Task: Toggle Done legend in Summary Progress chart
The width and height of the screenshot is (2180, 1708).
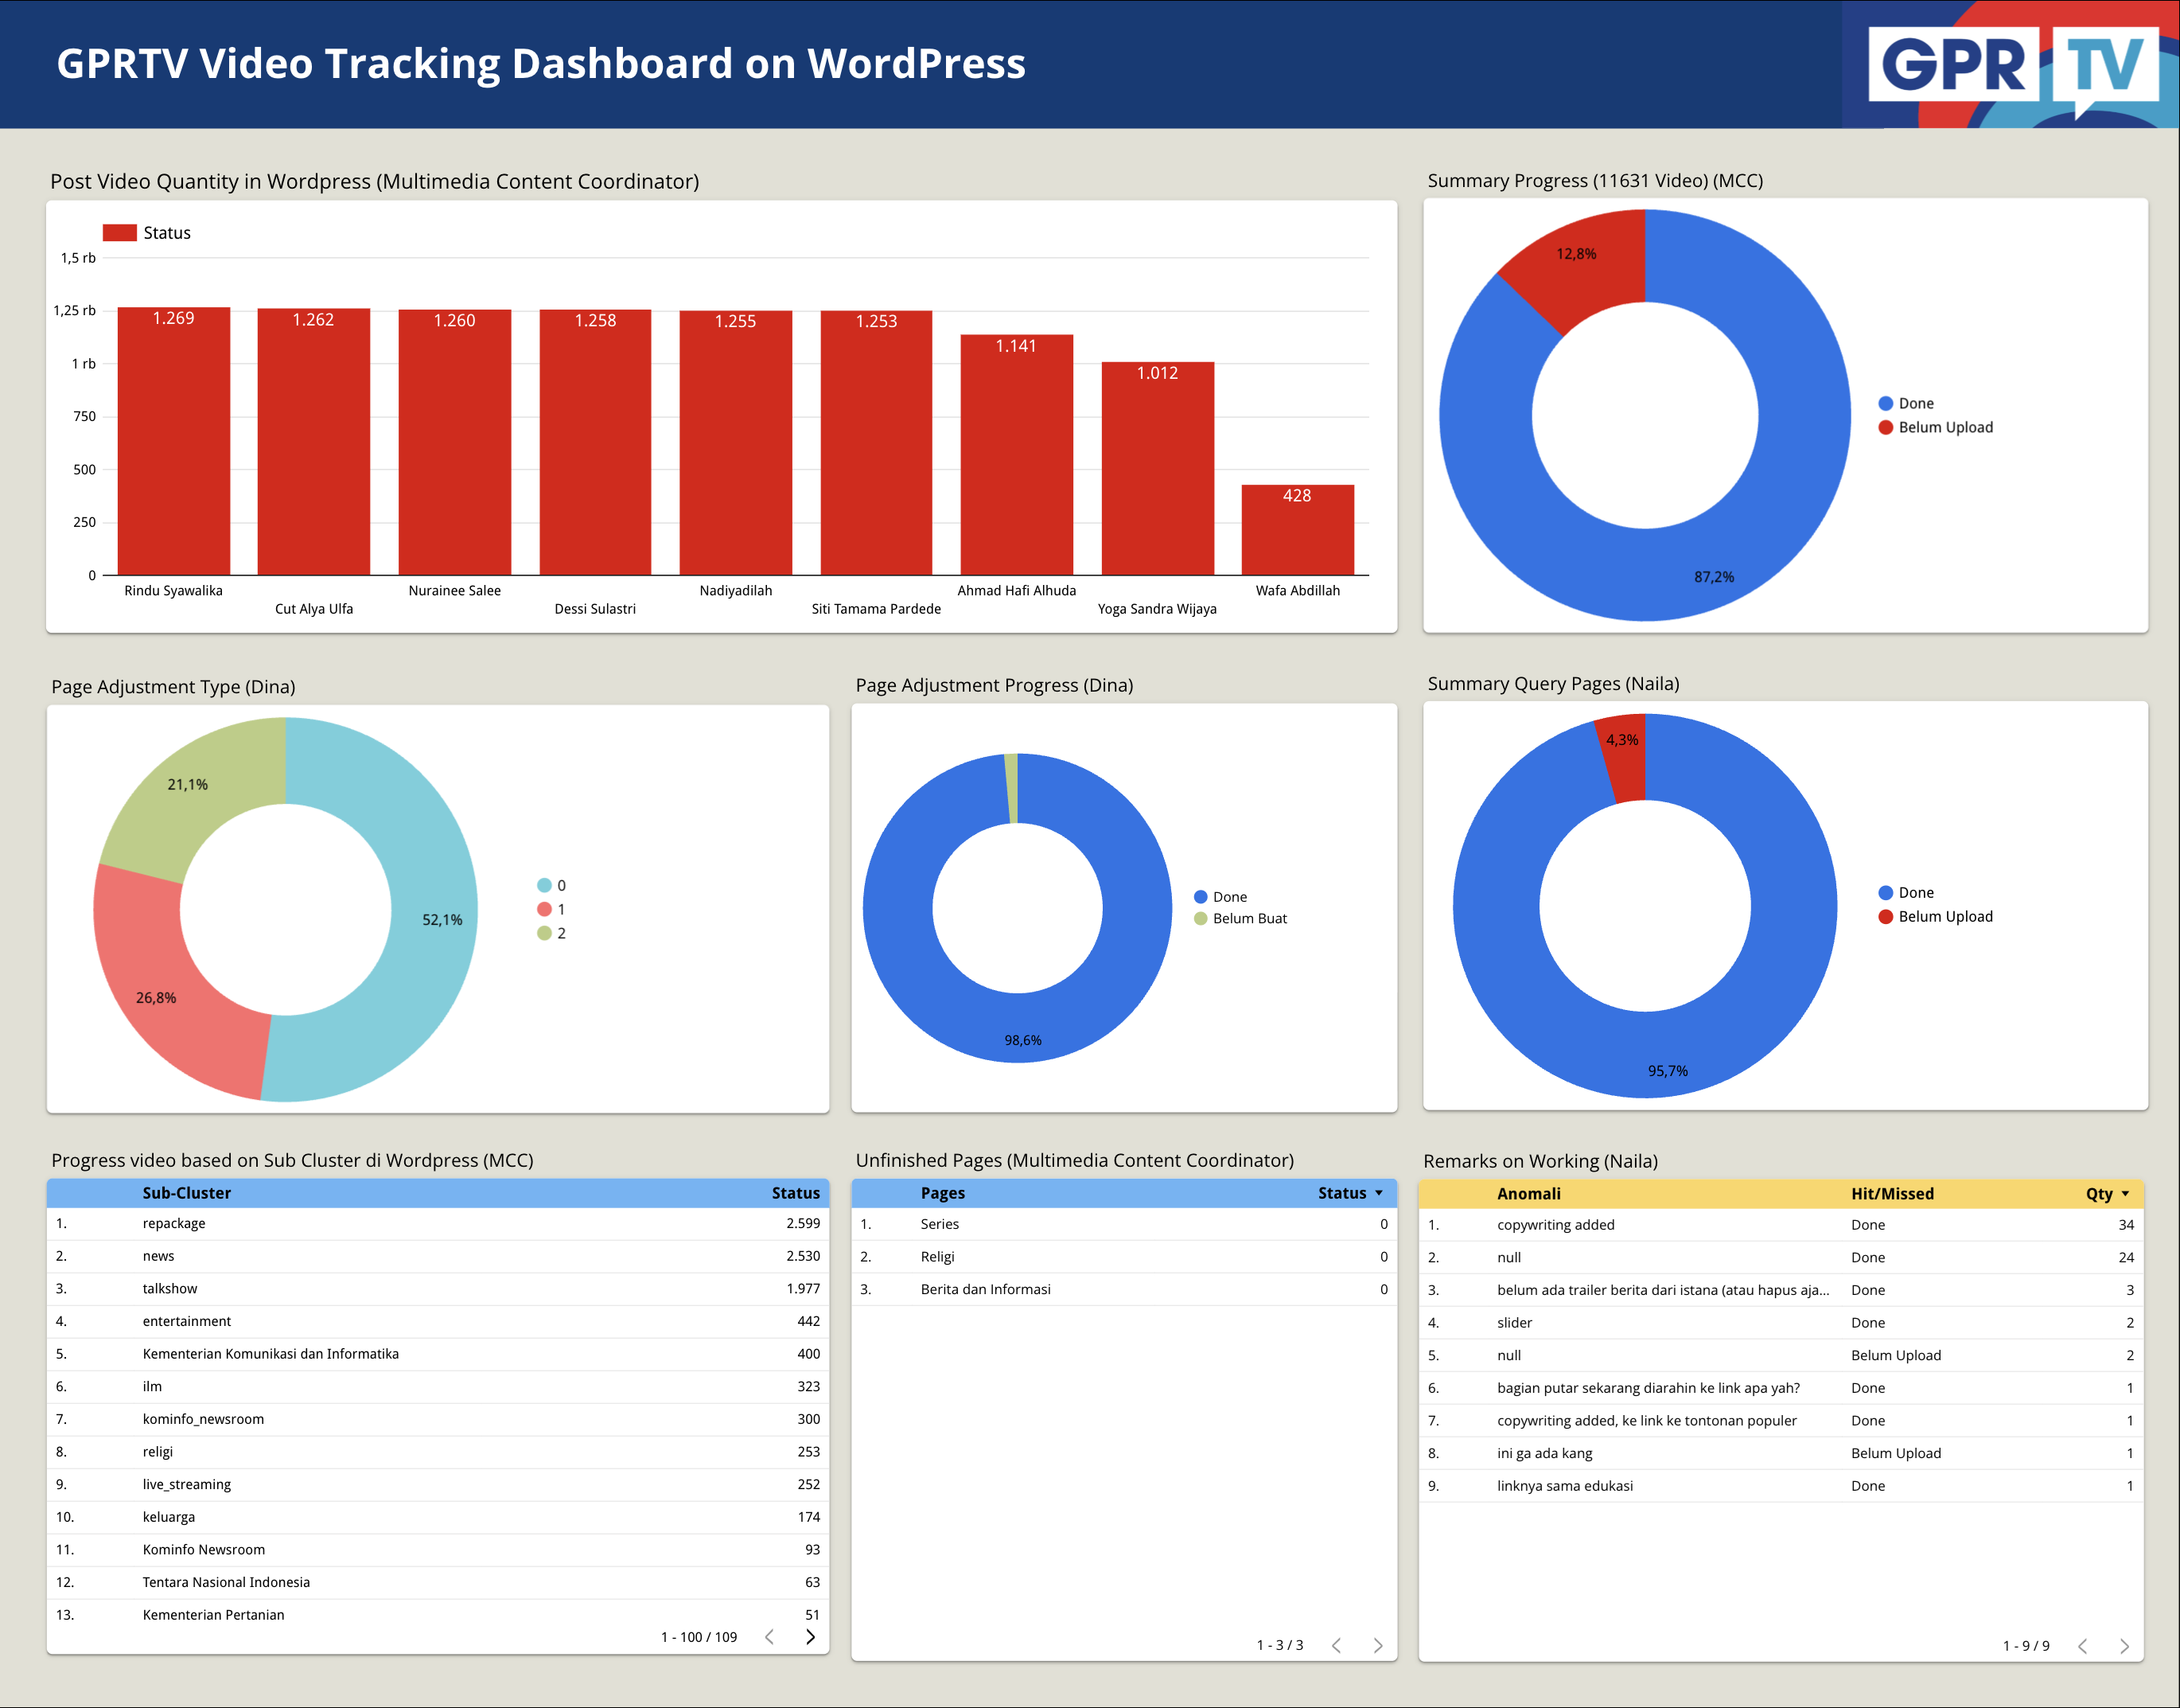Action: click(x=1906, y=403)
